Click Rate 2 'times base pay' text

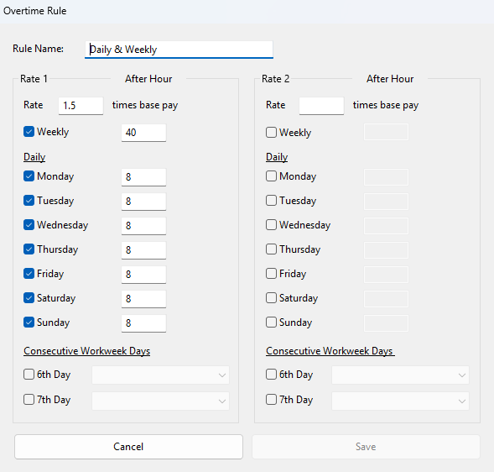point(386,105)
